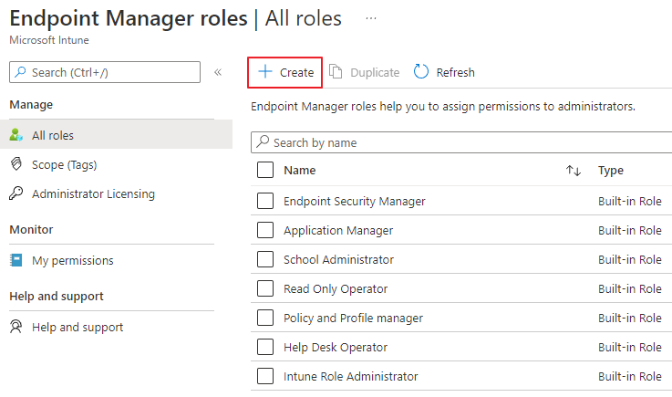Open the Intune Role Administrator role
This screenshot has height=397, width=672.
[x=351, y=376]
